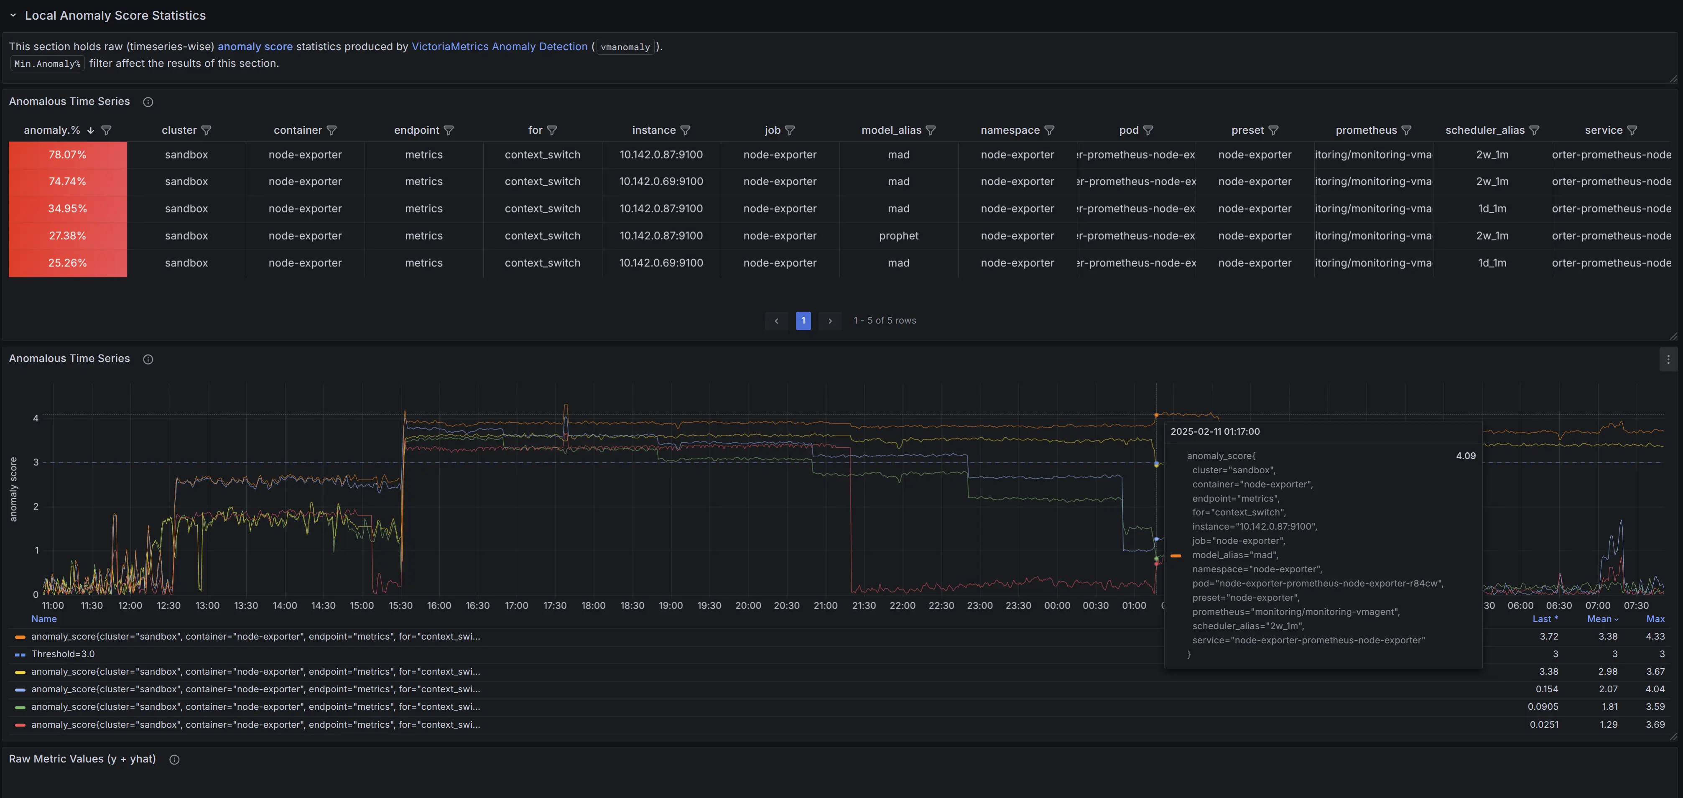Toggle the red anomaly_score legend series
This screenshot has height=798, width=1683.
(255, 725)
